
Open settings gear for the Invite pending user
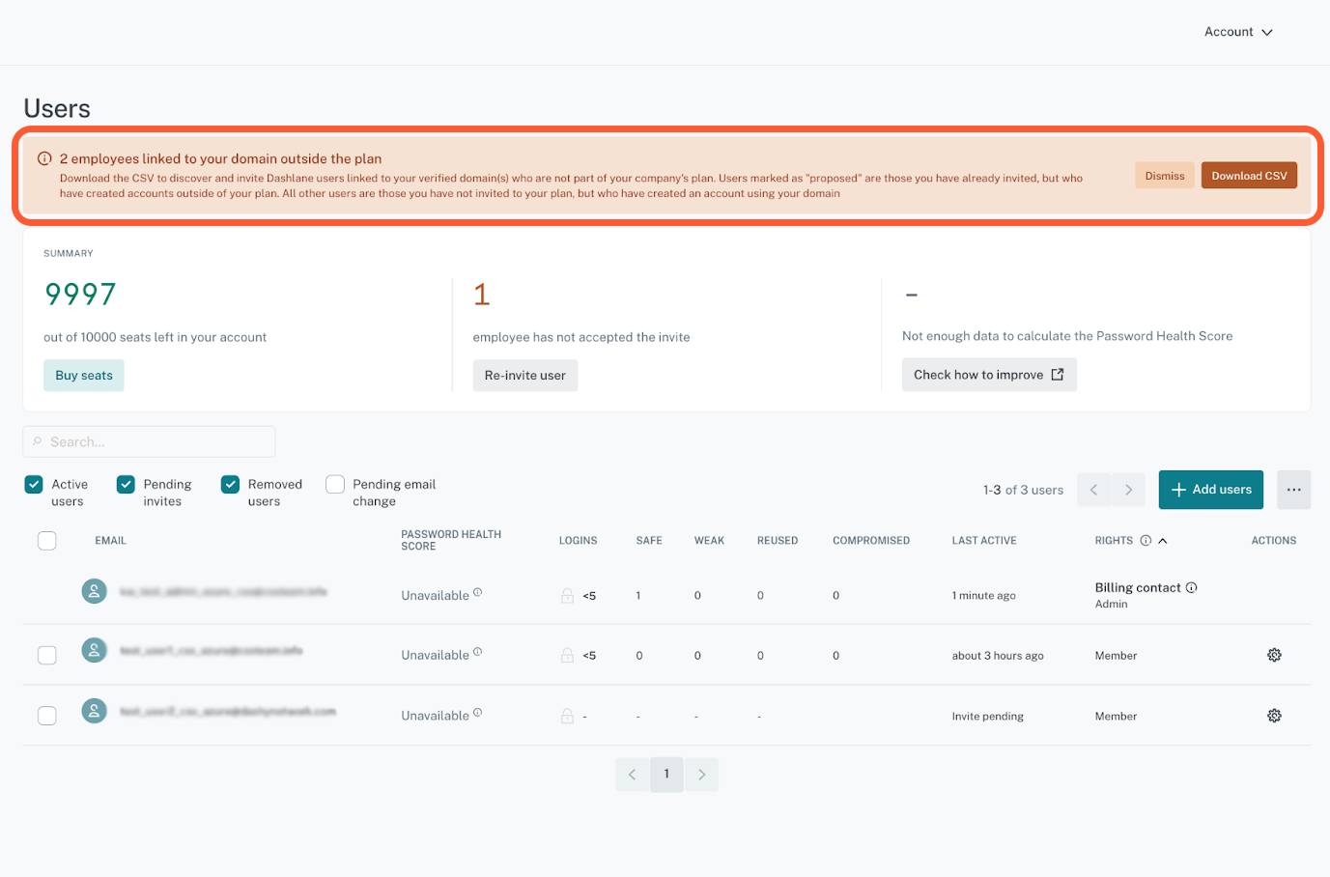1274,716
